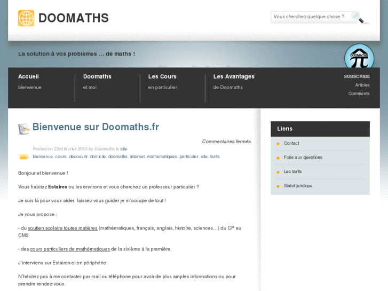Click the orange tag icon beside tags
Image resolution: width=388 pixels, height=291 pixels.
click(24, 157)
